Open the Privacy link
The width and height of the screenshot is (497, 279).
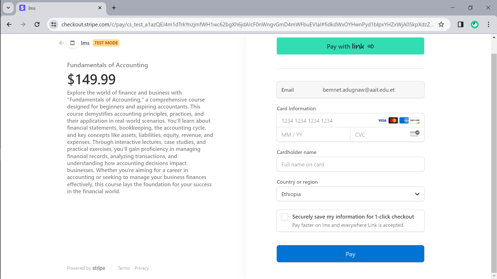click(142, 268)
